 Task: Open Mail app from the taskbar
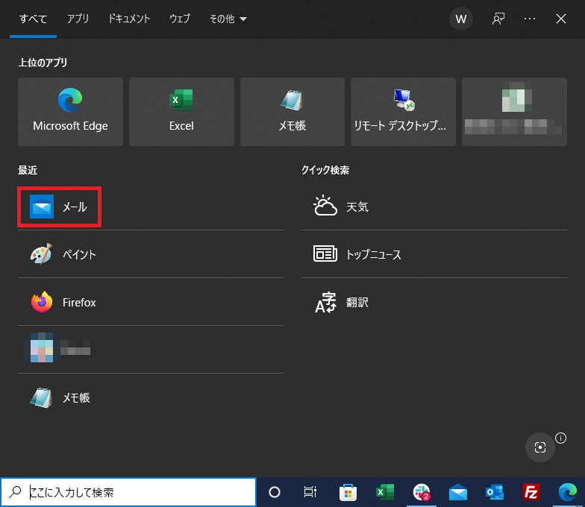coord(458,492)
